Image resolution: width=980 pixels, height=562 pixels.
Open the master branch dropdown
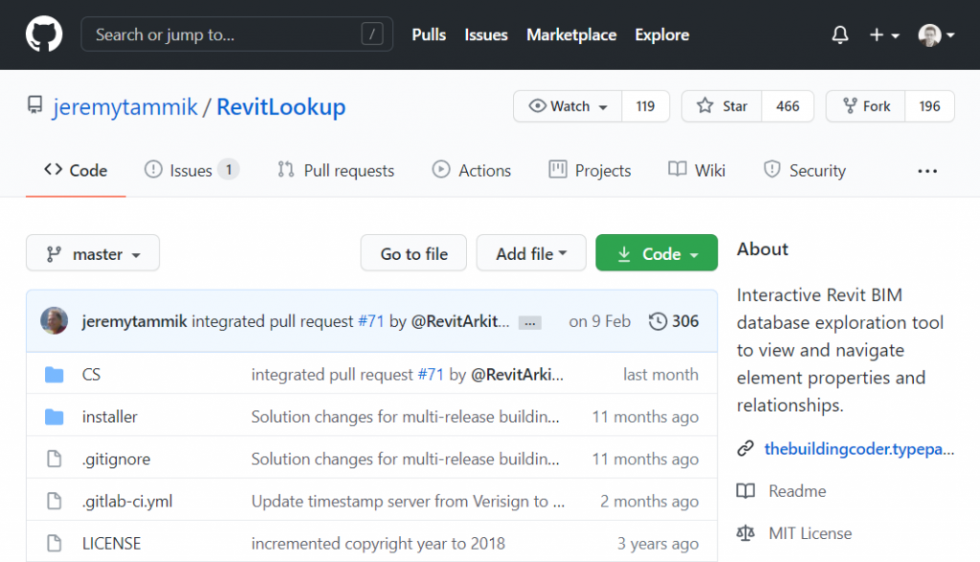click(x=92, y=253)
